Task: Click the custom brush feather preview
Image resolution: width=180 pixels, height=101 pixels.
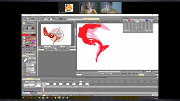Action: point(25,60)
